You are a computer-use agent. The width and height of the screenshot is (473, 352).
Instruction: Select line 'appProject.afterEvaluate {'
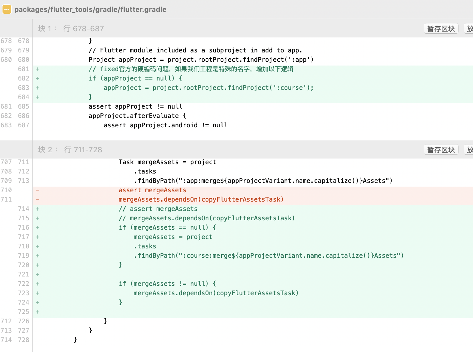point(137,116)
